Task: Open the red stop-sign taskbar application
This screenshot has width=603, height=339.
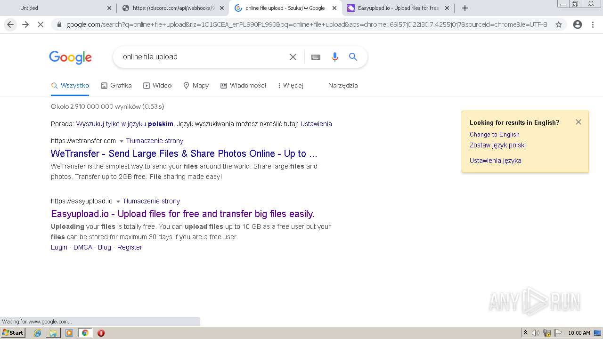Action: click(x=101, y=333)
